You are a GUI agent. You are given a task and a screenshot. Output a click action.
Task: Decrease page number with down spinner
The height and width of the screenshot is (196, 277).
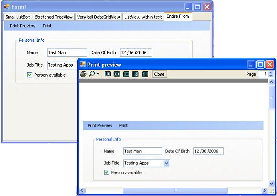271,76
